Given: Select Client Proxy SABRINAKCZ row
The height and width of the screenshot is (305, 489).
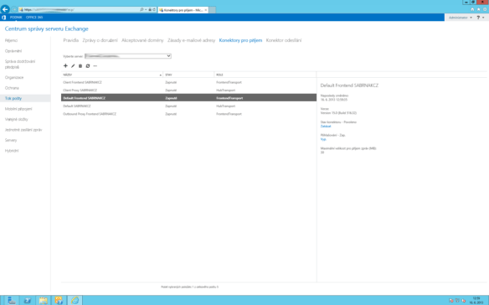Looking at the screenshot, I should click(x=188, y=90).
